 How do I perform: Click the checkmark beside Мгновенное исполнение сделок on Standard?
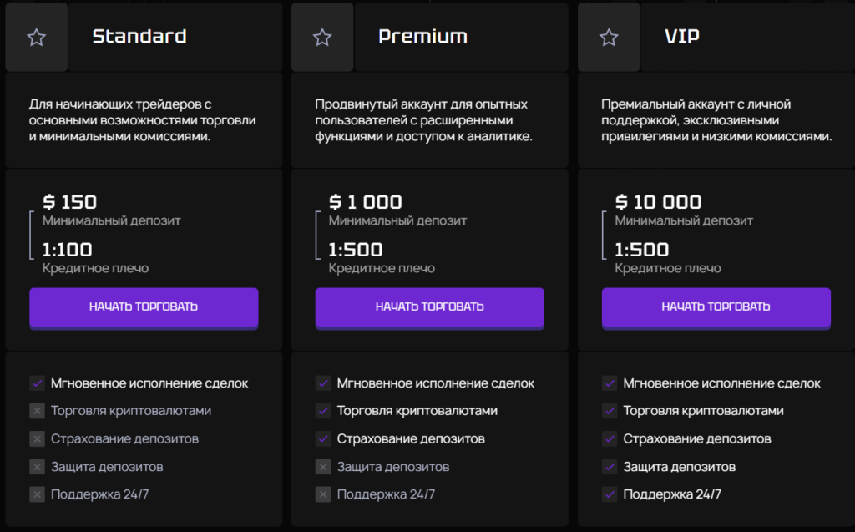[x=38, y=383]
